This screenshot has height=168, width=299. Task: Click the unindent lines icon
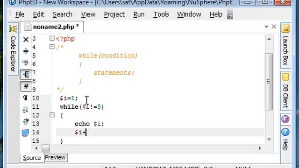pyautogui.click(x=25, y=121)
